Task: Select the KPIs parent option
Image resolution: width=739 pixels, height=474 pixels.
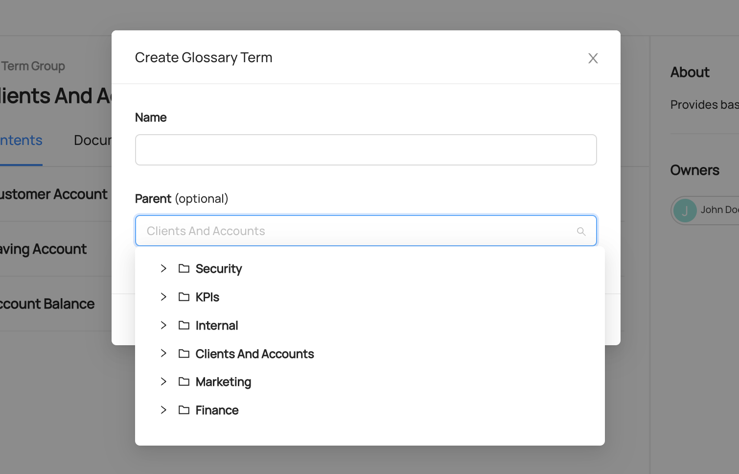Action: (x=207, y=297)
